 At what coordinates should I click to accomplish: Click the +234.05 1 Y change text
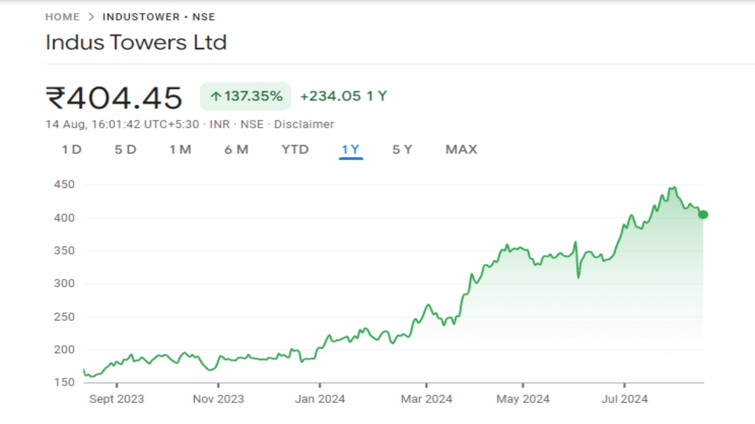(x=343, y=96)
